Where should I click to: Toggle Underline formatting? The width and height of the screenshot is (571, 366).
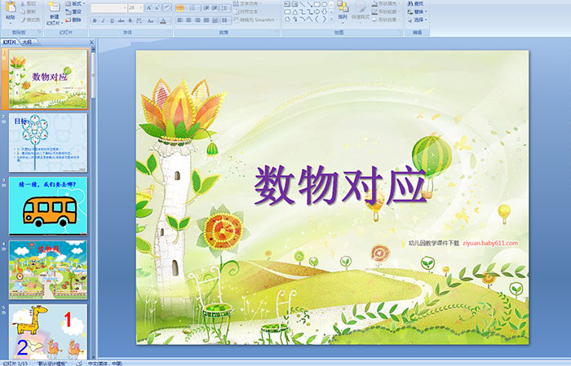[x=112, y=20]
